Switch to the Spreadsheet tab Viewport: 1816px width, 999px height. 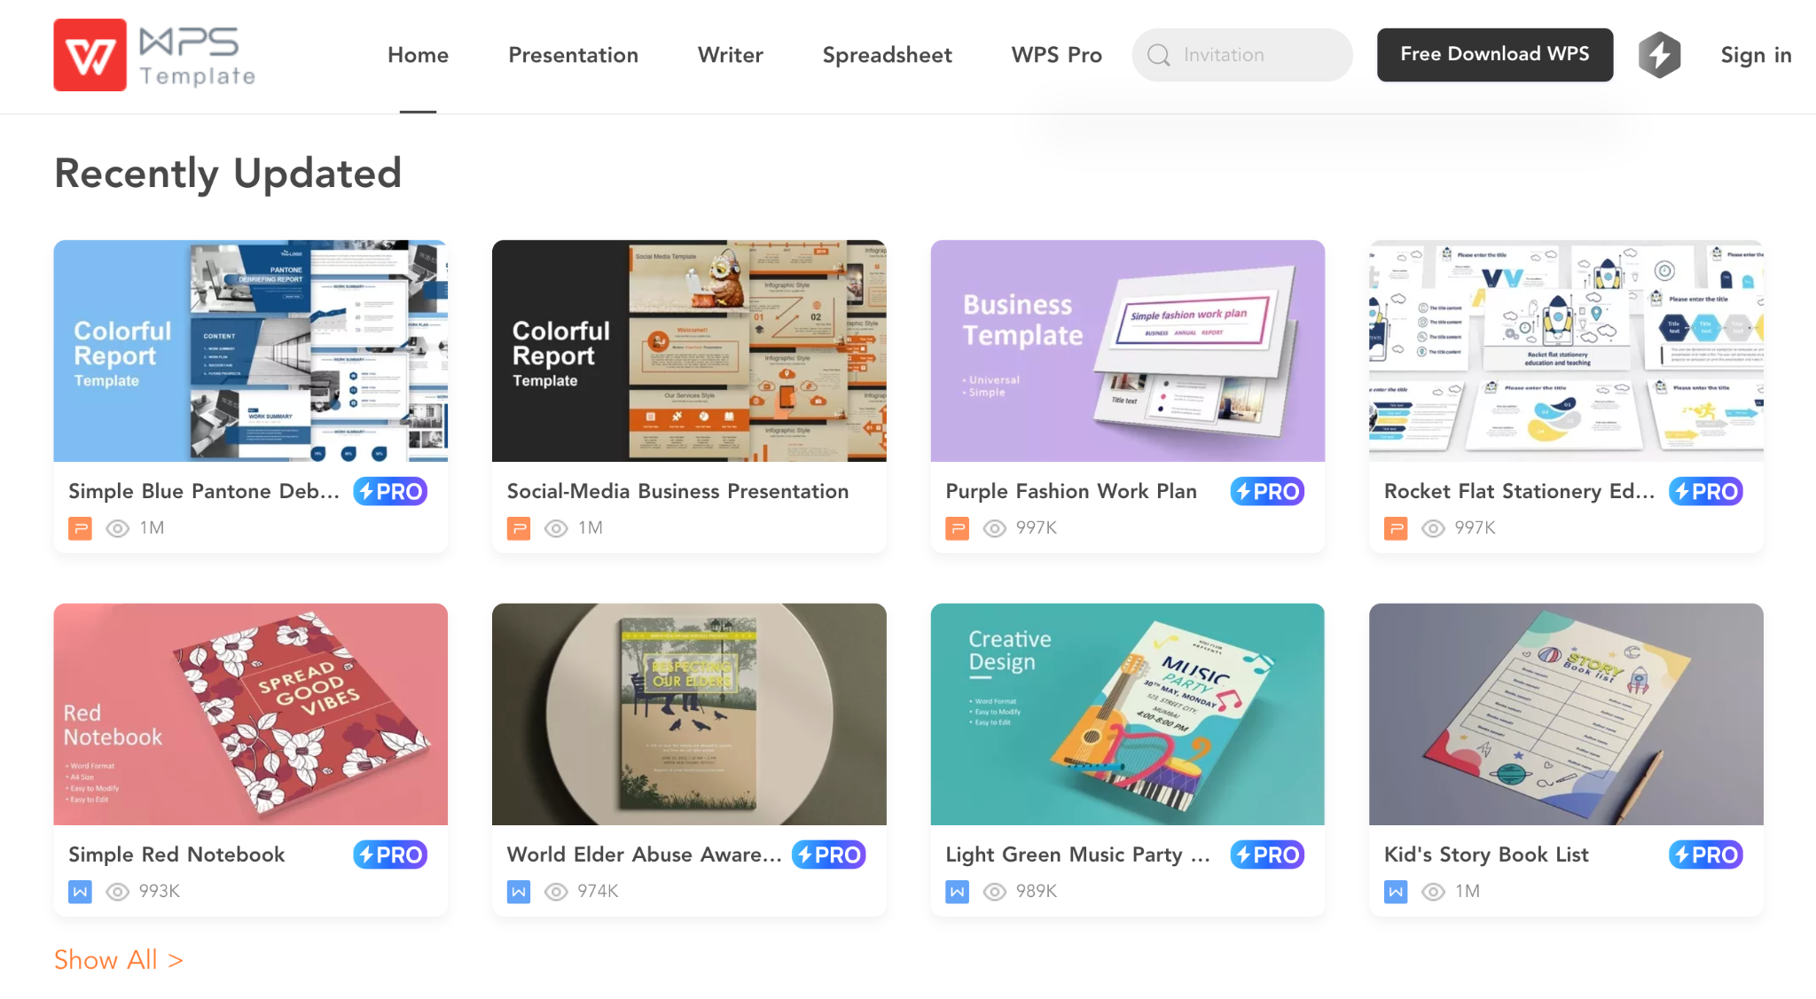point(887,55)
